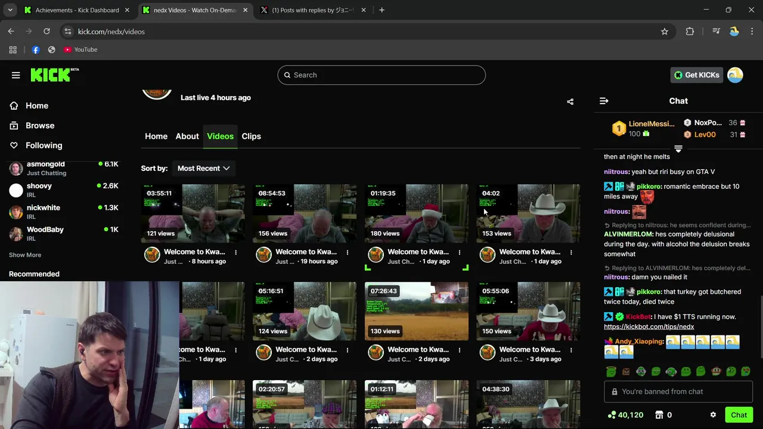The image size is (763, 429).
Task: Click the Get KICKs button
Action: tap(696, 75)
